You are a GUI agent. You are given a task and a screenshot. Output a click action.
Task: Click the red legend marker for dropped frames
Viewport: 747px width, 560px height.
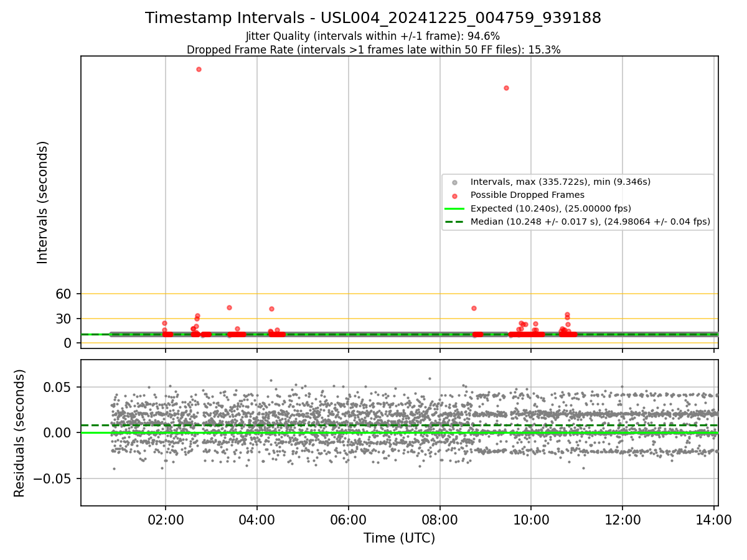[x=455, y=195]
